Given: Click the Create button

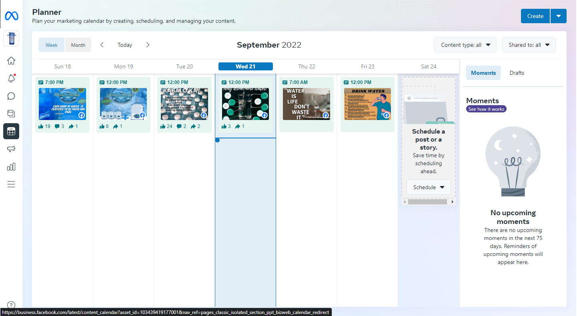Looking at the screenshot, I should [535, 16].
